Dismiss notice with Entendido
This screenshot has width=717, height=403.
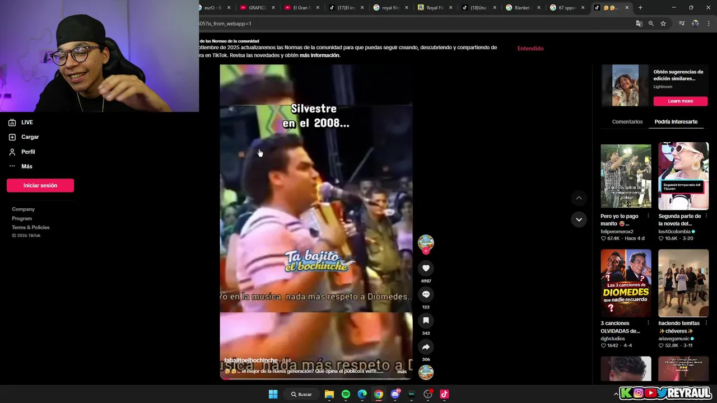pyautogui.click(x=530, y=48)
